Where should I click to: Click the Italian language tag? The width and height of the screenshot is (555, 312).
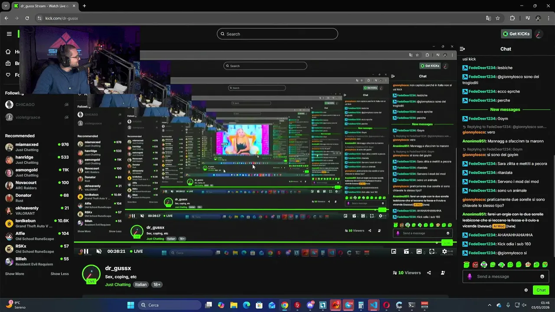pos(141,285)
